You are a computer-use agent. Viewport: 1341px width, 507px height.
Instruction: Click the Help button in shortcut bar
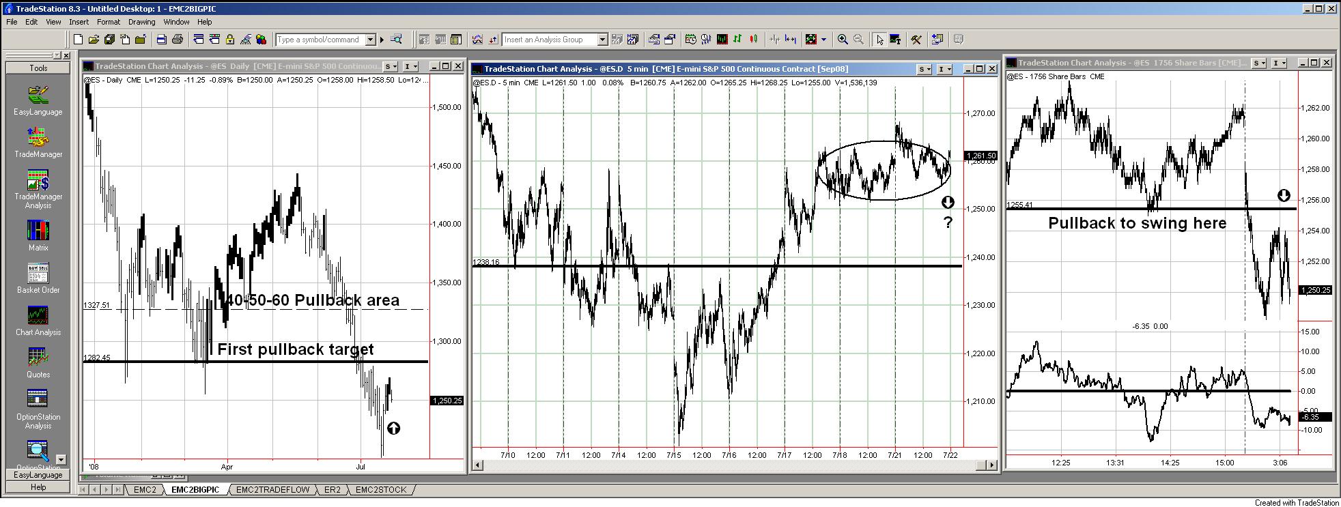pos(38,487)
